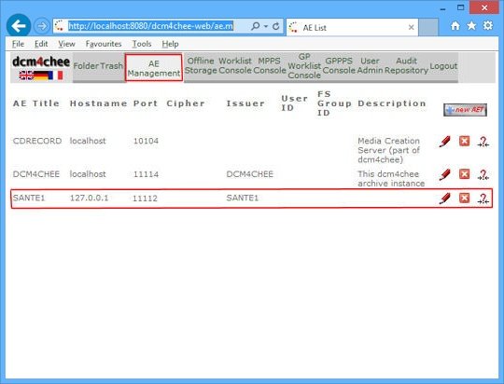Click the Media Creation Server description
This screenshot has height=384, width=504.
388,150
